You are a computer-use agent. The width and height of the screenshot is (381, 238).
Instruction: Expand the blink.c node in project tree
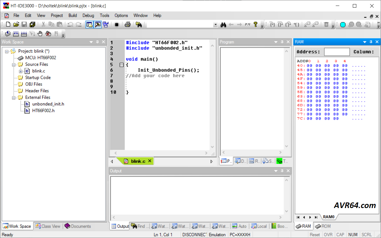[x=21, y=71]
